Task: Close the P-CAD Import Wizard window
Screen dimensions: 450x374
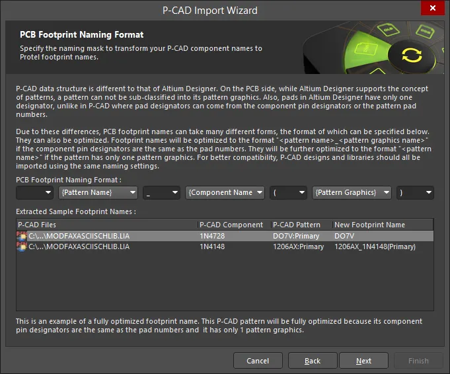Action: pyautogui.click(x=433, y=8)
